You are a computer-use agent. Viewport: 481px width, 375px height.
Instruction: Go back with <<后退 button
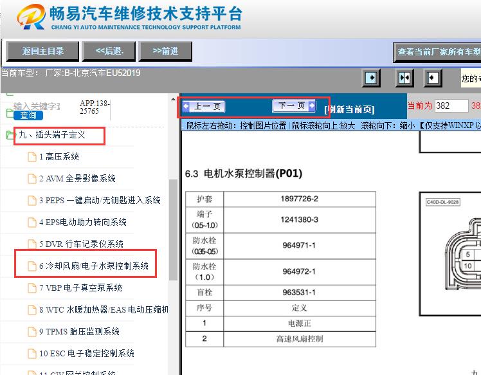tap(109, 51)
